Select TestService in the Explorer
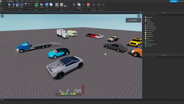This screenshot has height=104, width=184. [x=149, y=46]
